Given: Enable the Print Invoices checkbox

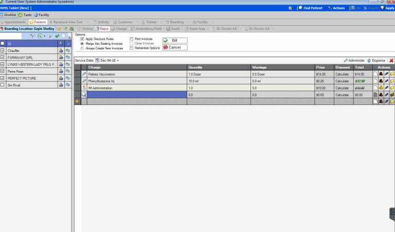Looking at the screenshot, I should click(x=132, y=39).
